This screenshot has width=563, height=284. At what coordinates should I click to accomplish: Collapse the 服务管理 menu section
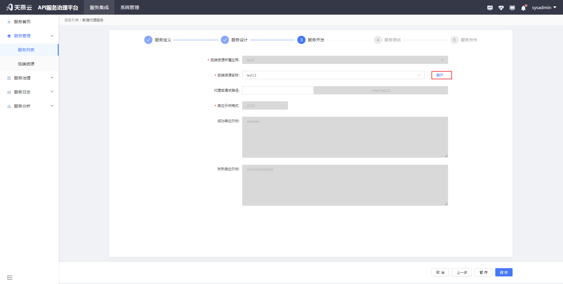pyautogui.click(x=52, y=35)
